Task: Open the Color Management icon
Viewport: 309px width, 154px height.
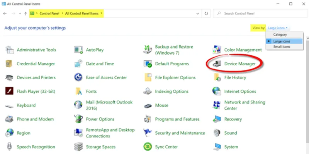Action: click(x=217, y=50)
